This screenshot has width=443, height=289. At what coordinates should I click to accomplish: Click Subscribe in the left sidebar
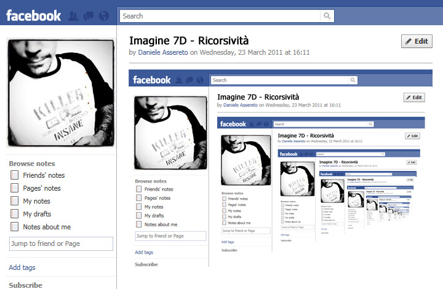pos(25,285)
